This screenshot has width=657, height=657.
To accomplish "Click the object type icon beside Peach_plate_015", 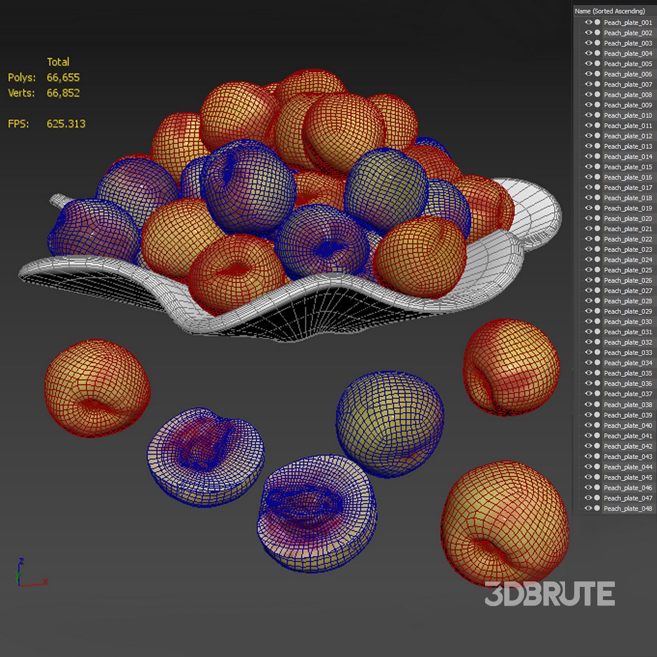I will pos(597,167).
